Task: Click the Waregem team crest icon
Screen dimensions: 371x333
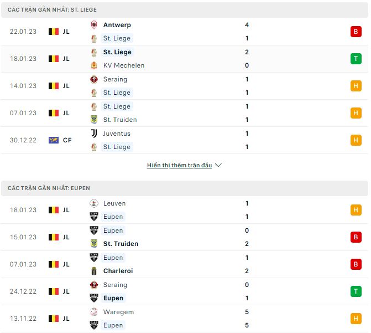Action: click(x=93, y=312)
